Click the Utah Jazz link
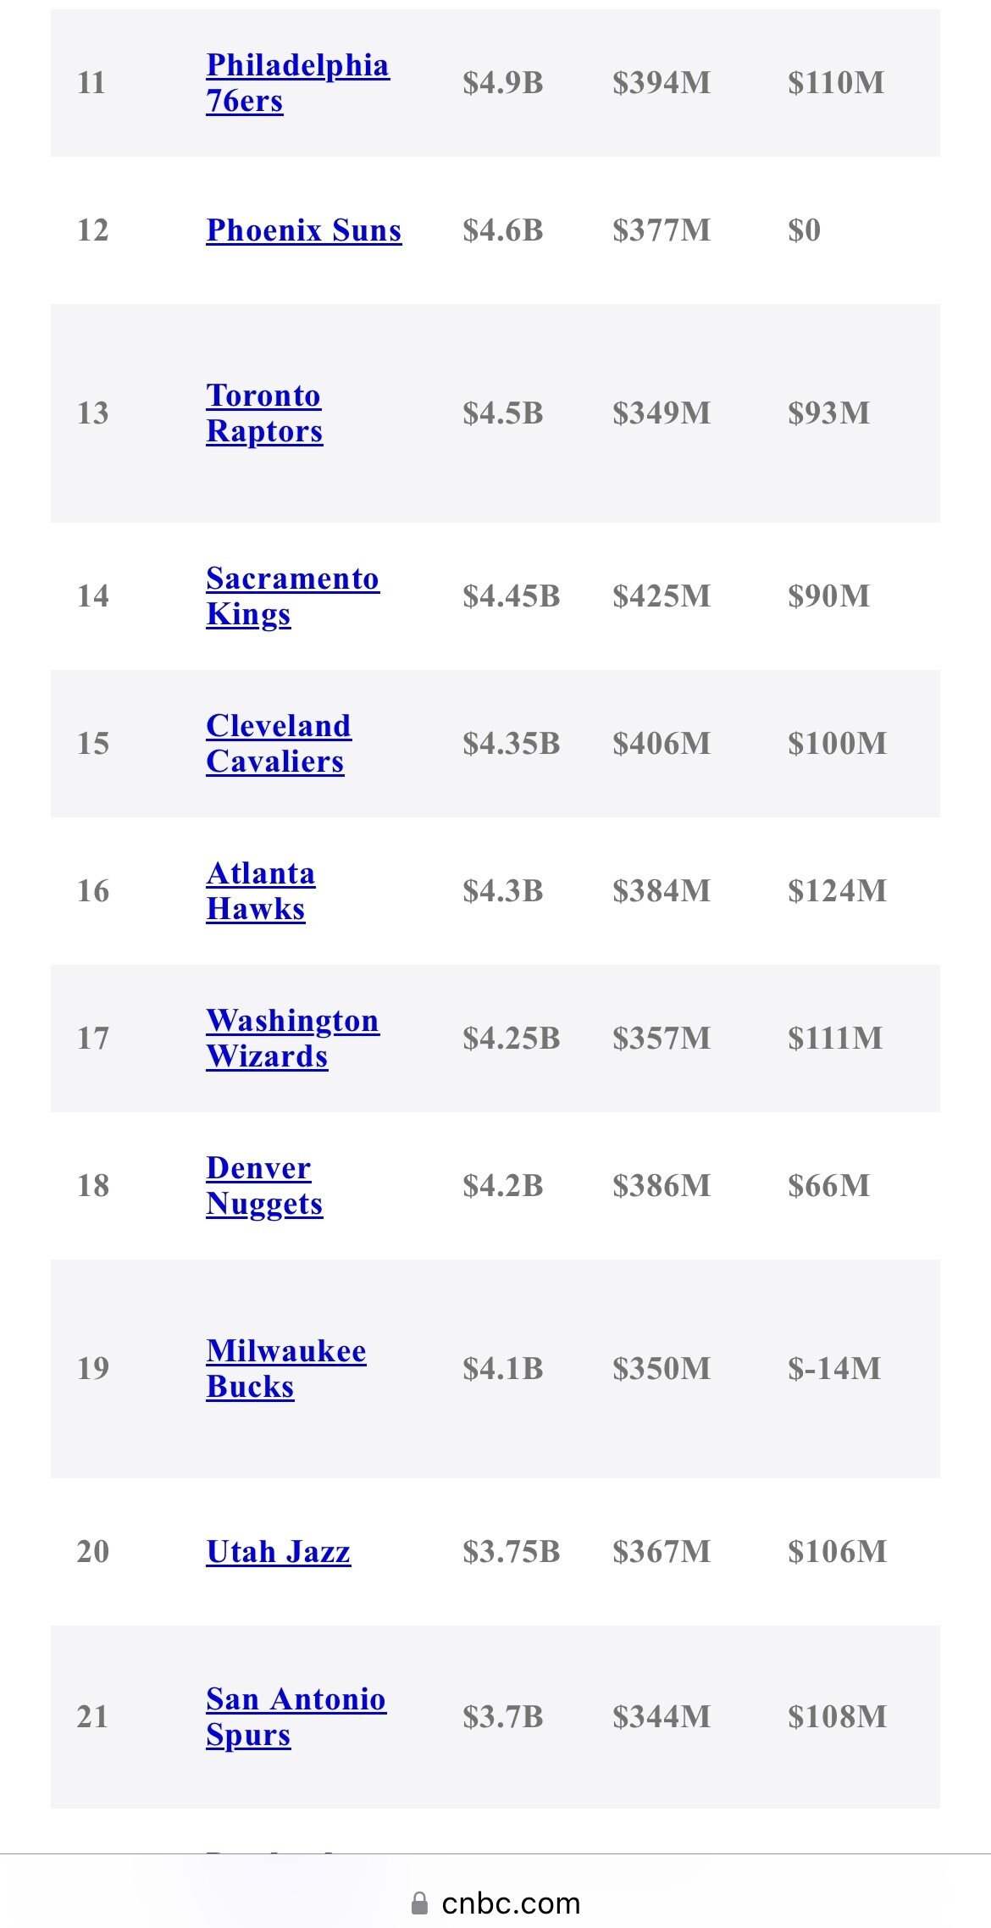 (x=278, y=1551)
